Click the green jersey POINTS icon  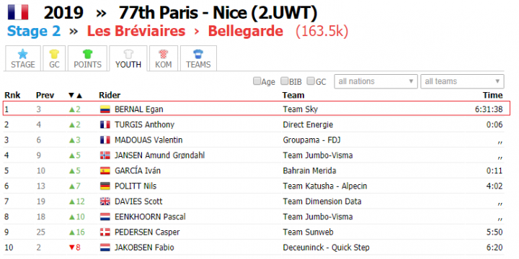87,54
